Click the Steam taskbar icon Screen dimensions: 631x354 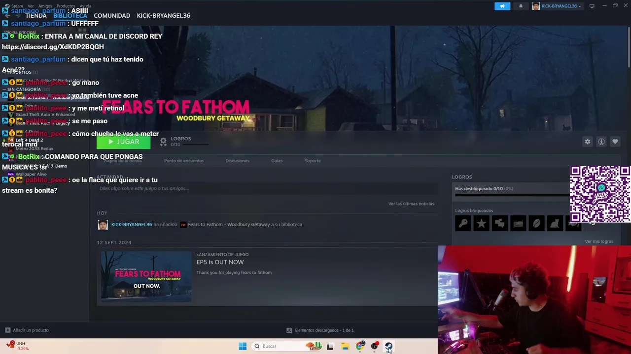click(389, 346)
